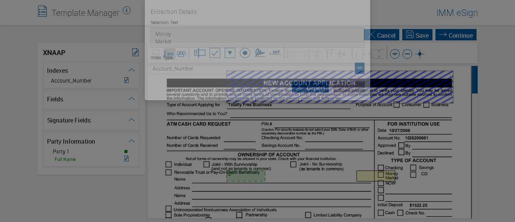This screenshot has width=515, height=222.
Task: Select the dropdown field tool
Action: coord(230,53)
